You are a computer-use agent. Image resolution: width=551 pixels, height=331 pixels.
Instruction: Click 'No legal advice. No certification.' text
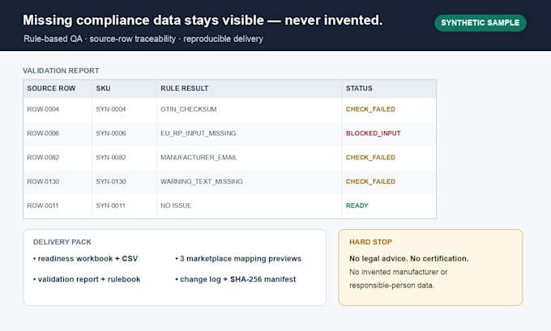coord(408,259)
